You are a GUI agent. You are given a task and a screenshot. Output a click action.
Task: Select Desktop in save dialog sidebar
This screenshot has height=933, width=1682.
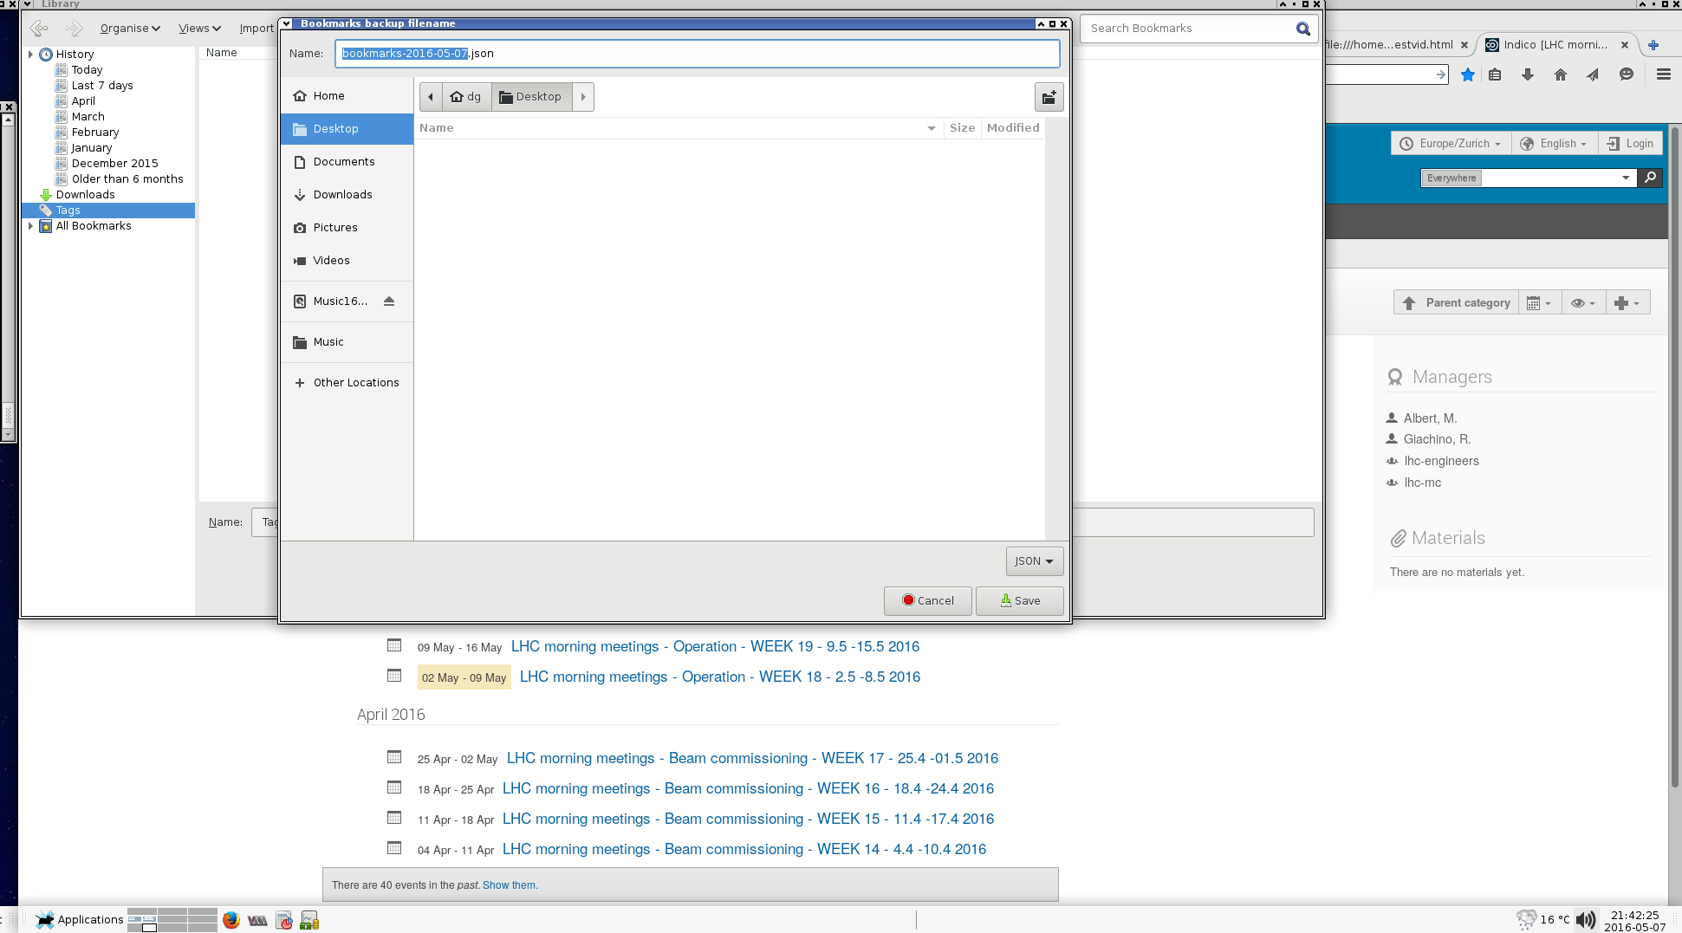click(x=347, y=129)
